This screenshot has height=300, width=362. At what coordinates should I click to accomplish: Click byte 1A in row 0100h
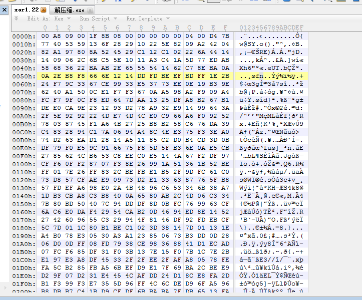coord(165,164)
